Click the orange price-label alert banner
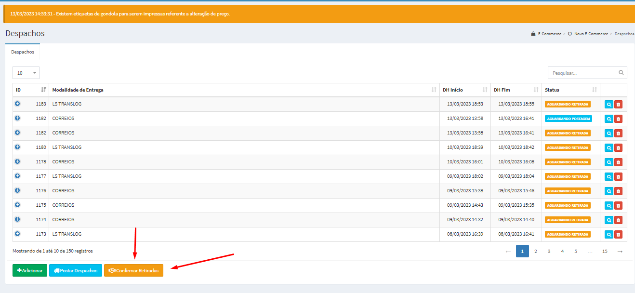 point(319,14)
